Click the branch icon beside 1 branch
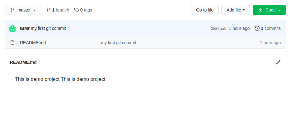The width and height of the screenshot is (291, 121). pos(49,10)
